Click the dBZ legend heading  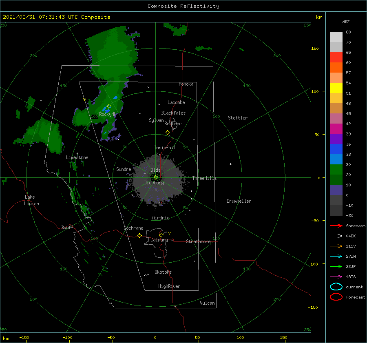346,22
